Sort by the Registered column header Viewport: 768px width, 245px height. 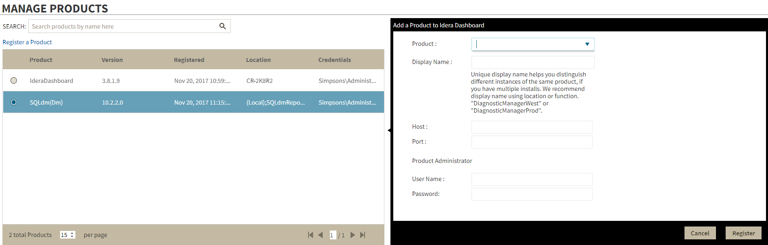click(189, 60)
